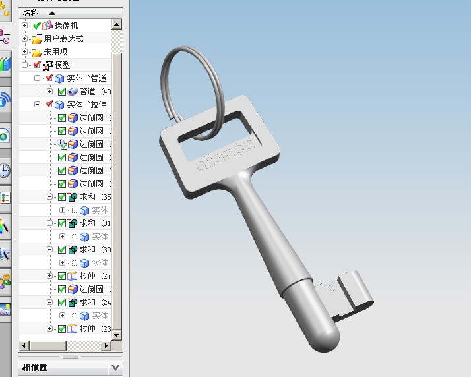Expand the 拉伸 (23 node

(50, 329)
